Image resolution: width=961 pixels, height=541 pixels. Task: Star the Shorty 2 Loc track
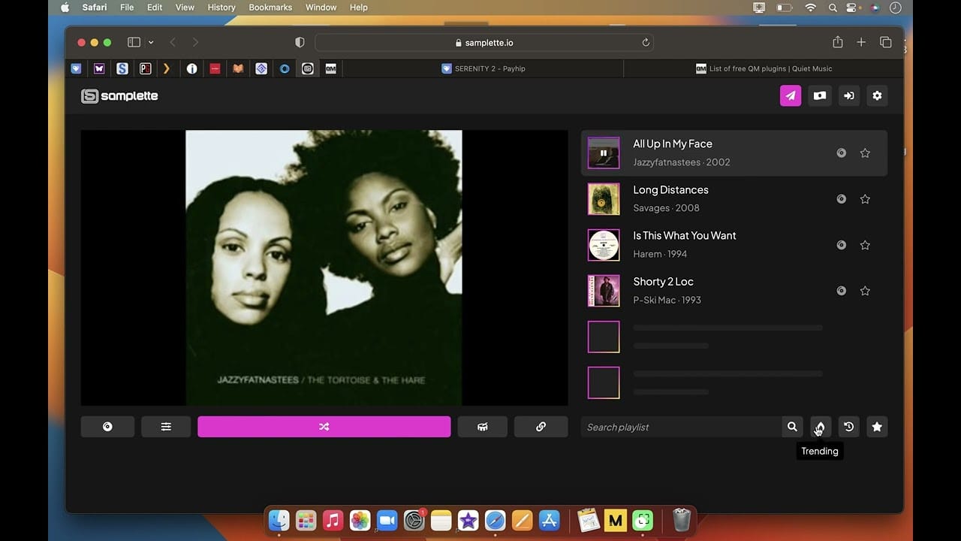coord(865,291)
